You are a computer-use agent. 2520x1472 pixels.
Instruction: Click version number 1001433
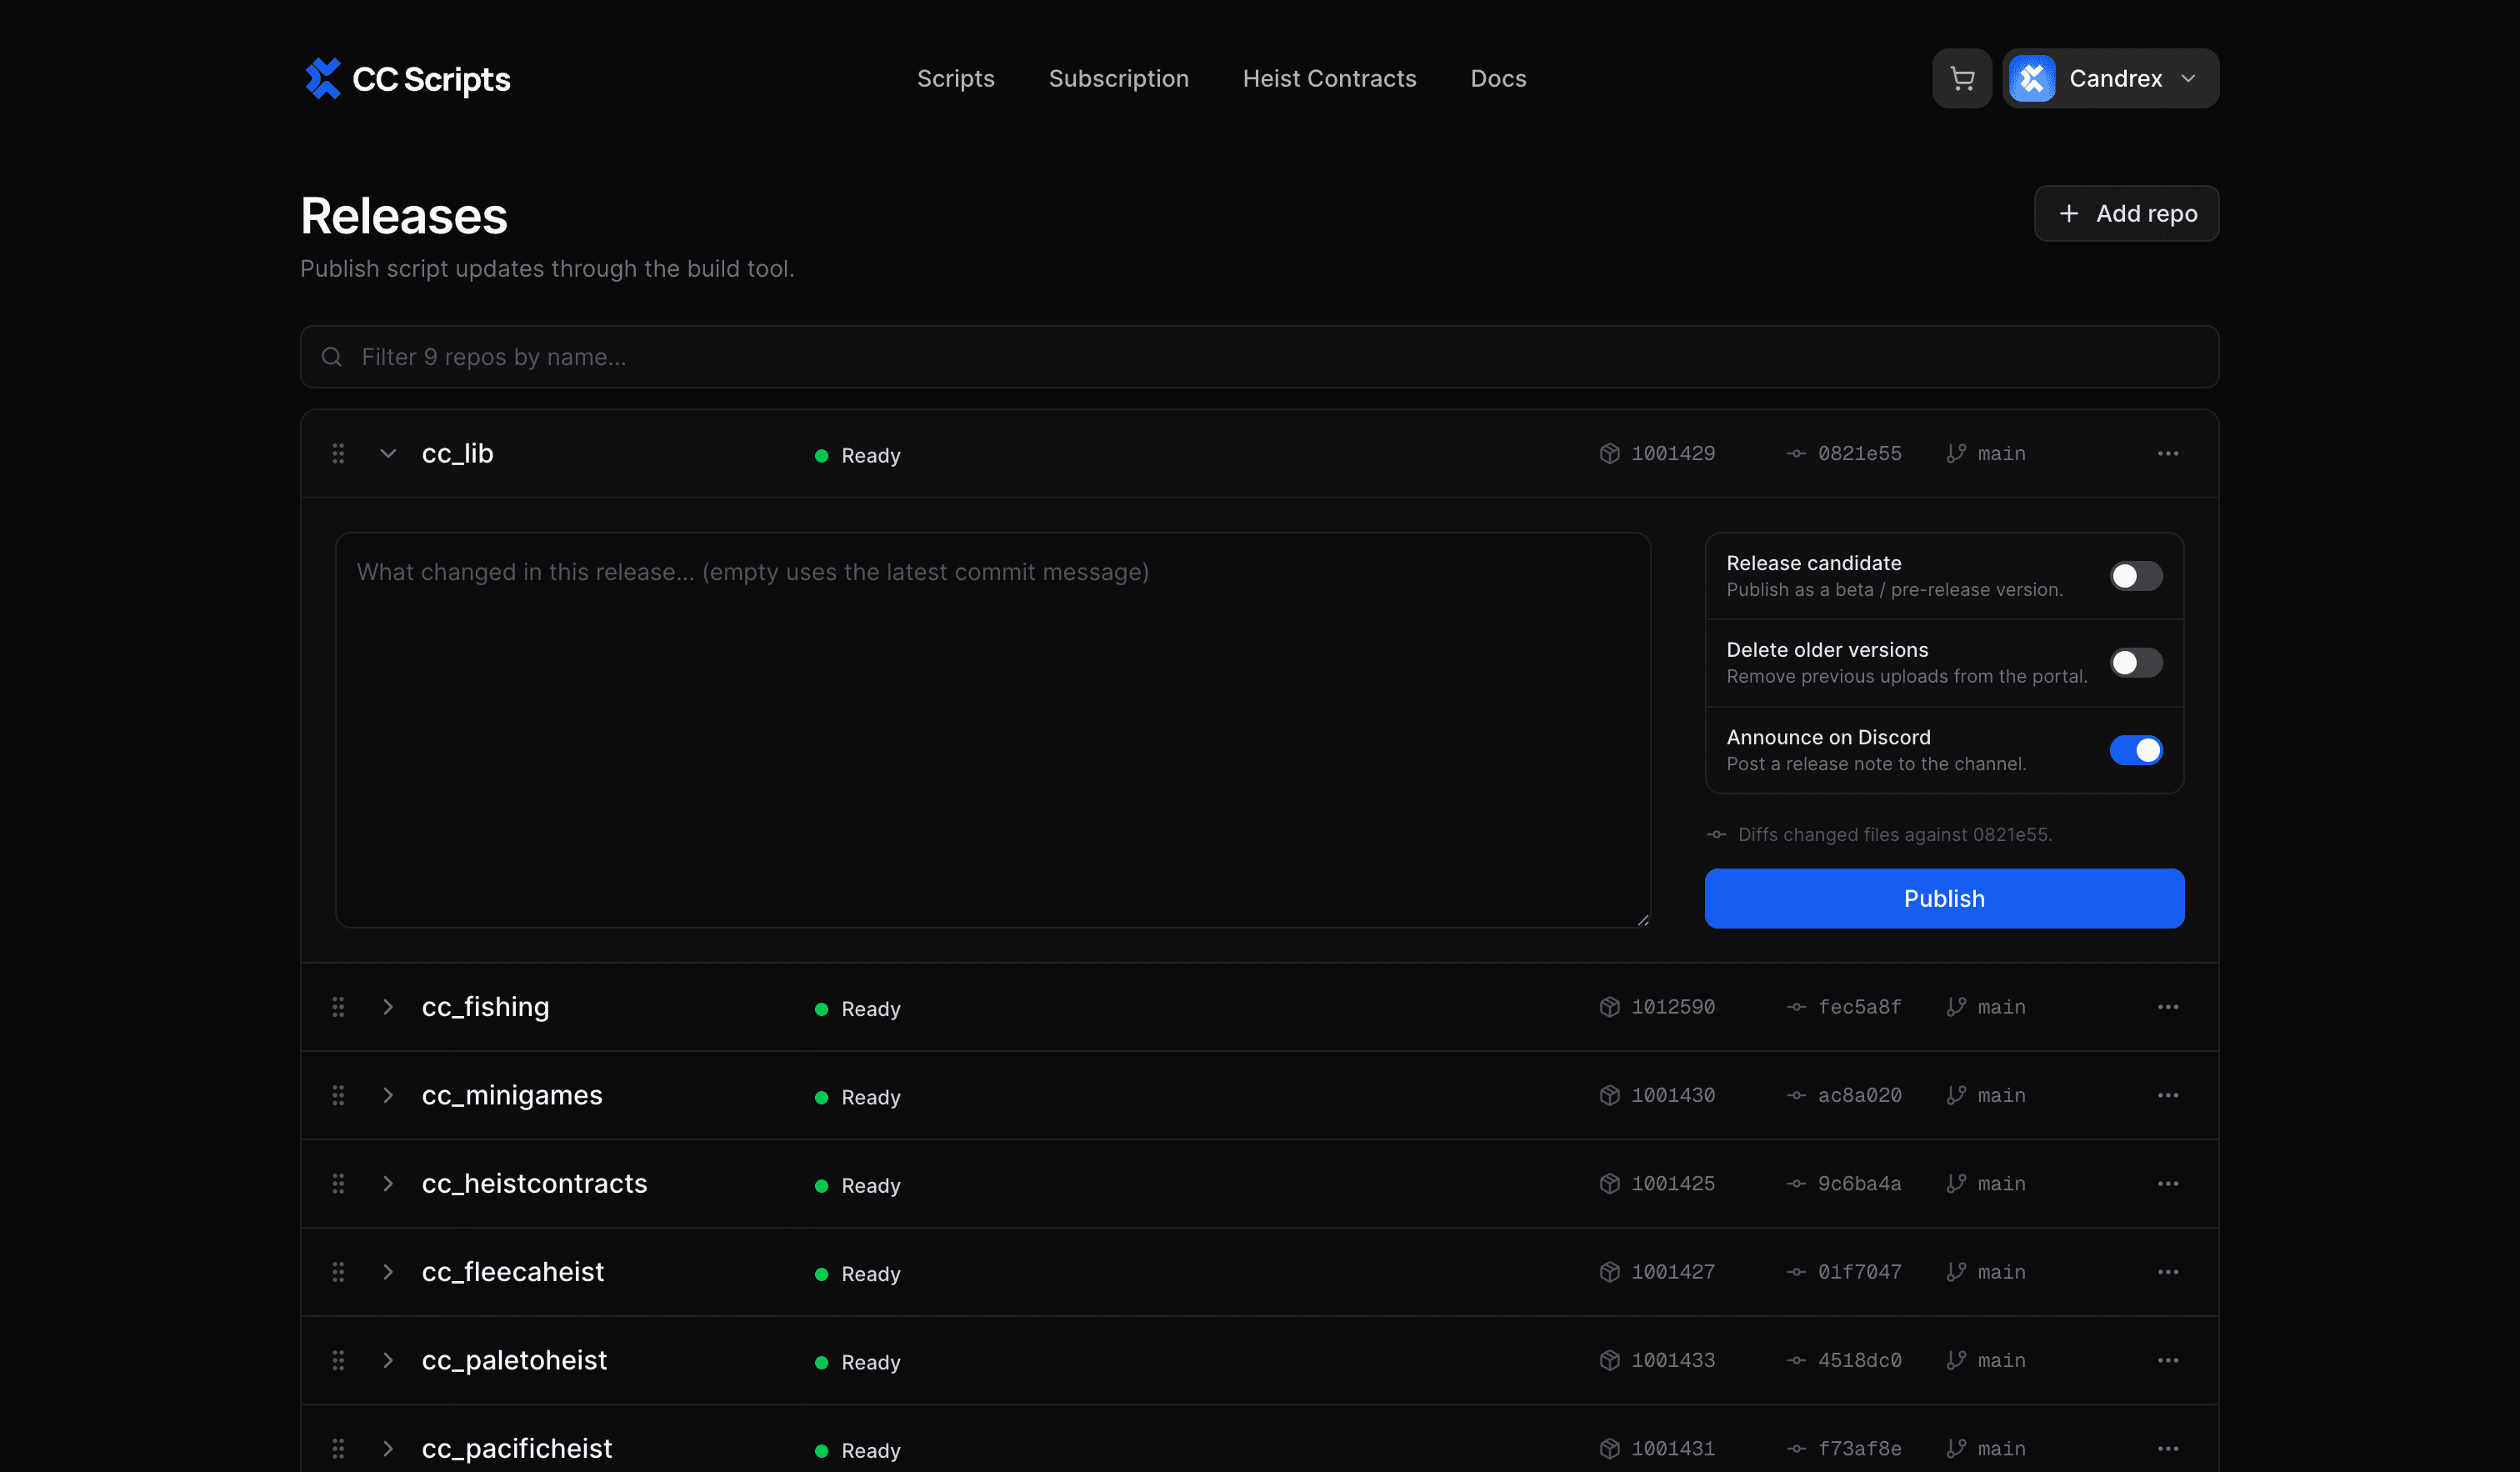(x=1673, y=1360)
